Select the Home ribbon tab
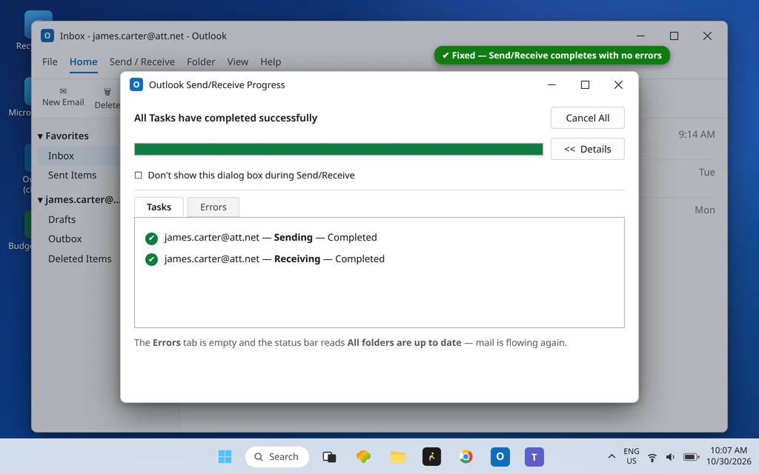The height and width of the screenshot is (474, 759). pyautogui.click(x=83, y=62)
